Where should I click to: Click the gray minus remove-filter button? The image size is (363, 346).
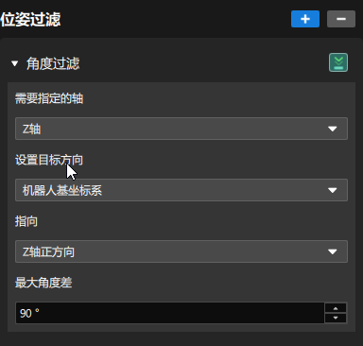click(x=341, y=19)
